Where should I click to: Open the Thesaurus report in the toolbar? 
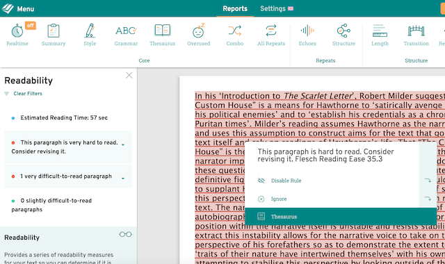point(162,35)
